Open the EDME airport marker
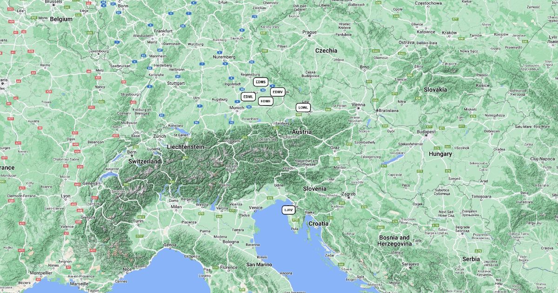Image resolution: width=558 pixels, height=293 pixels. pyautogui.click(x=266, y=101)
